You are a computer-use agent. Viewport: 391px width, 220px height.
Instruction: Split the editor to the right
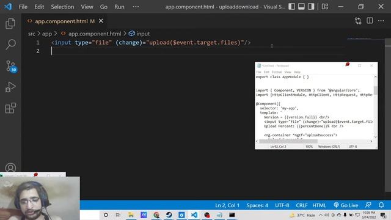coord(370,21)
